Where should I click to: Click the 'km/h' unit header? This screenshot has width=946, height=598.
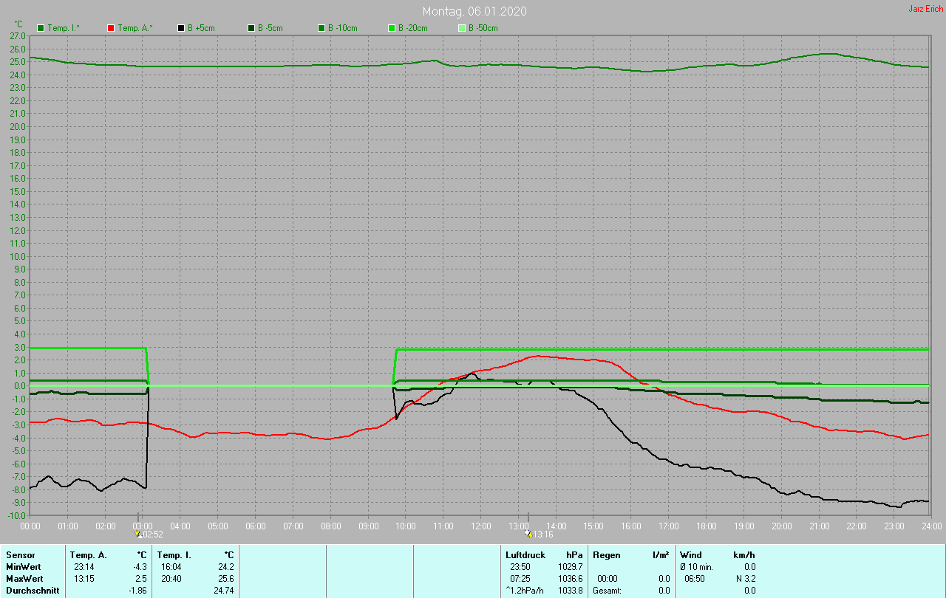tap(744, 554)
